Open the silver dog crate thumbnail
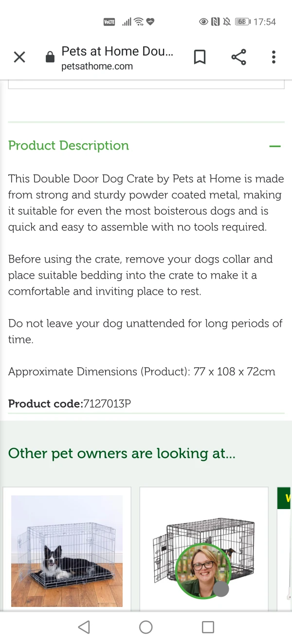Screen dimensions: 292x643 [x=67, y=551]
